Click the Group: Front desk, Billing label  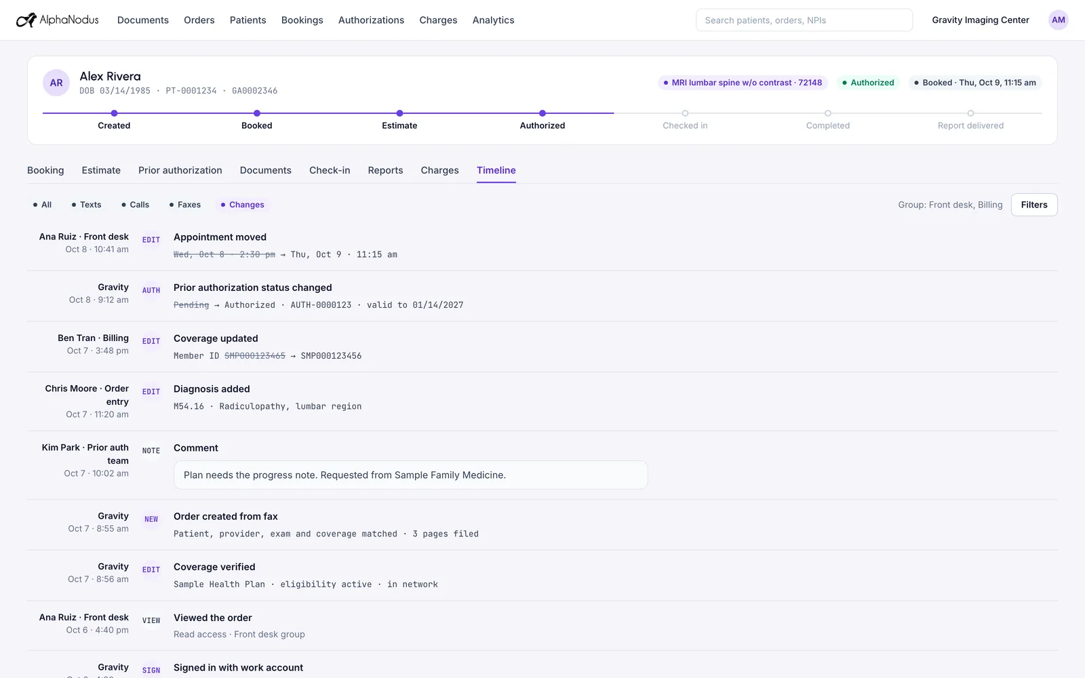point(950,205)
